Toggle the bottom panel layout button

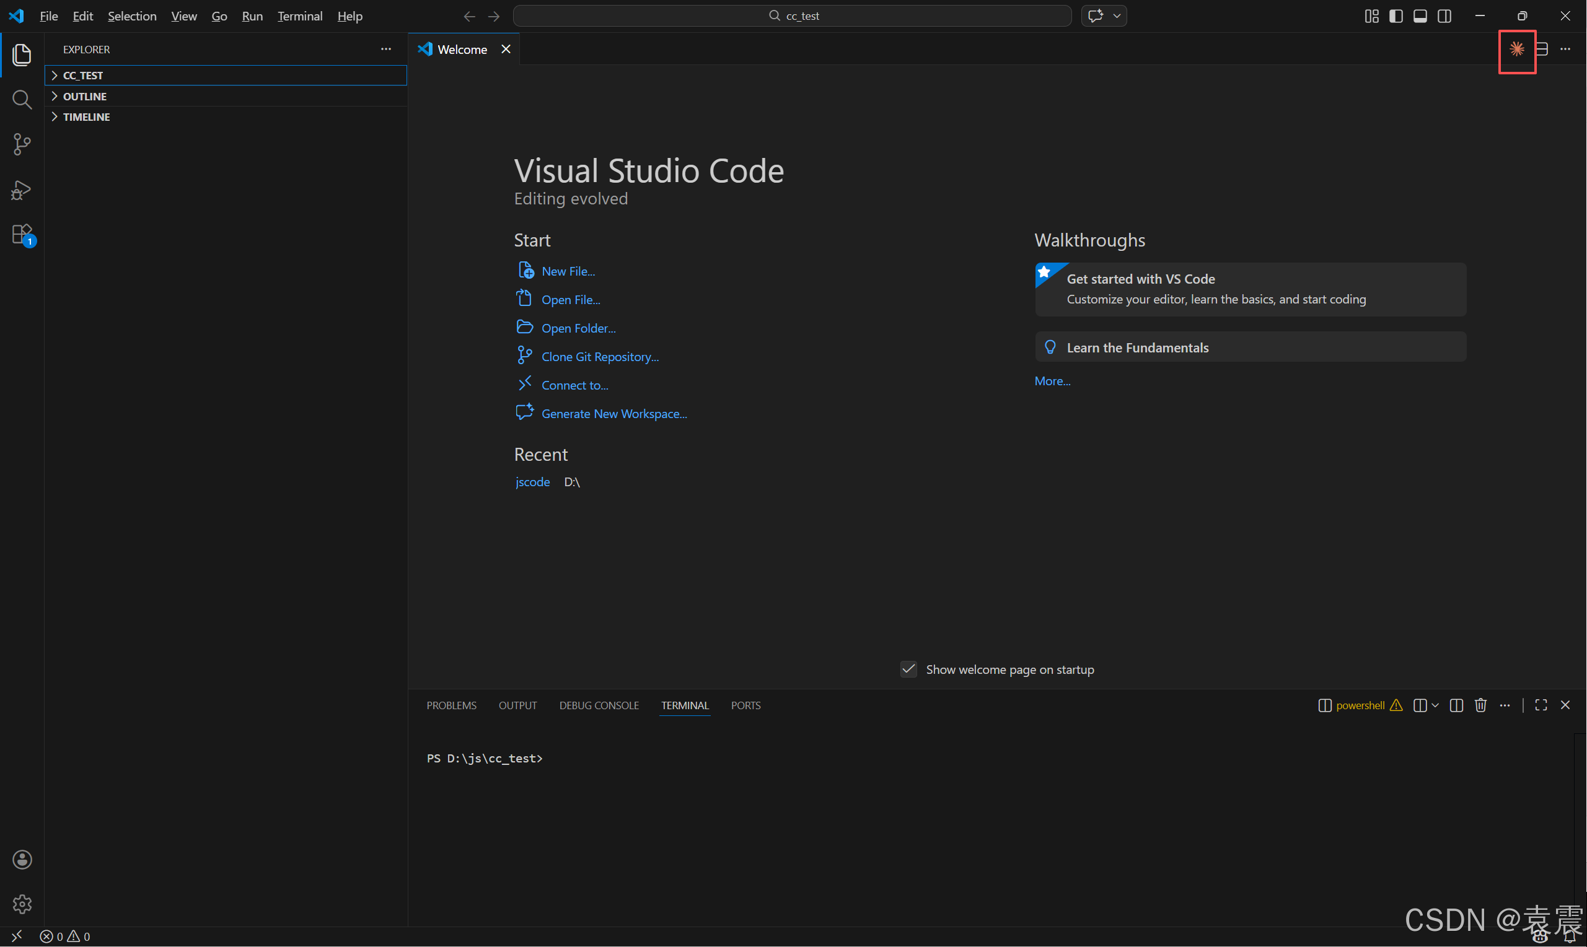[x=1420, y=16]
